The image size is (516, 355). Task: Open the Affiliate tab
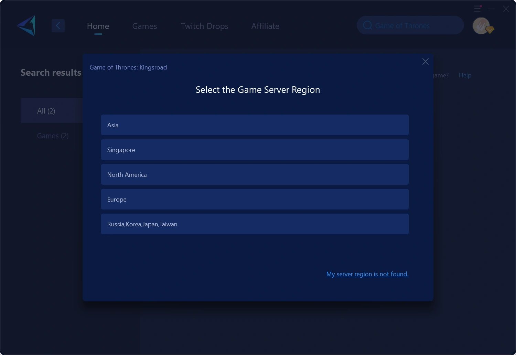(x=265, y=26)
